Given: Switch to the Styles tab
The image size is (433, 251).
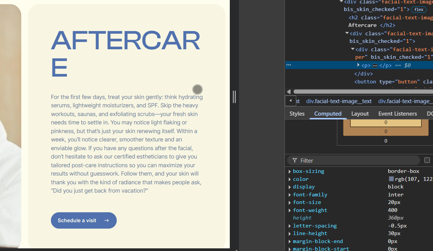Looking at the screenshot, I should (x=297, y=114).
